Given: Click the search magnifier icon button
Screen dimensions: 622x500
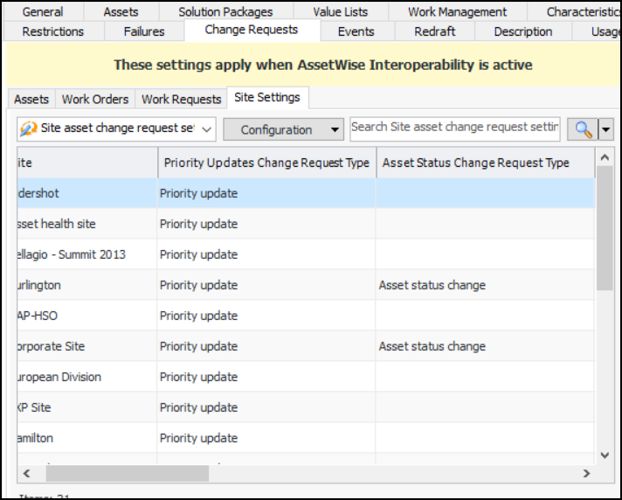Looking at the screenshot, I should [x=583, y=129].
